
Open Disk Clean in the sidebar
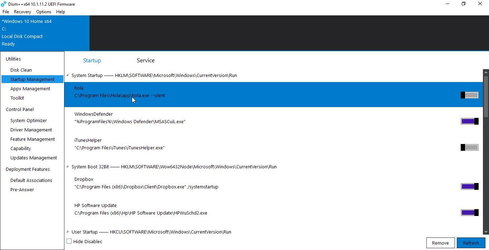coord(21,70)
